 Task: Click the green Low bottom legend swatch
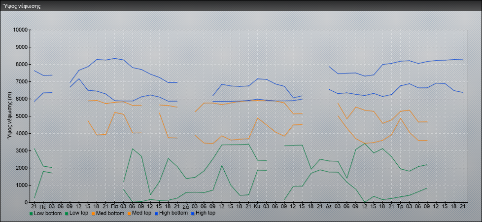tap(32, 214)
